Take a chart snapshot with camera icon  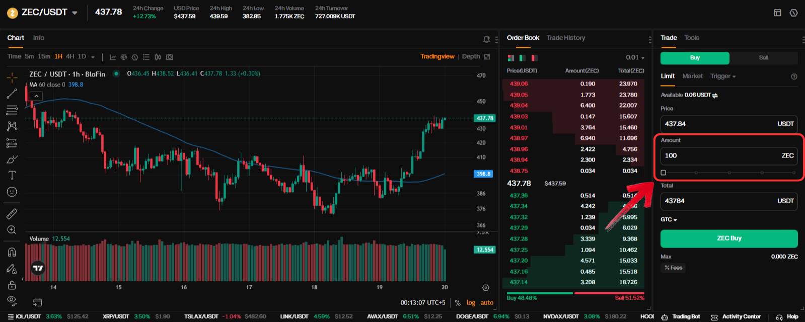(x=170, y=57)
